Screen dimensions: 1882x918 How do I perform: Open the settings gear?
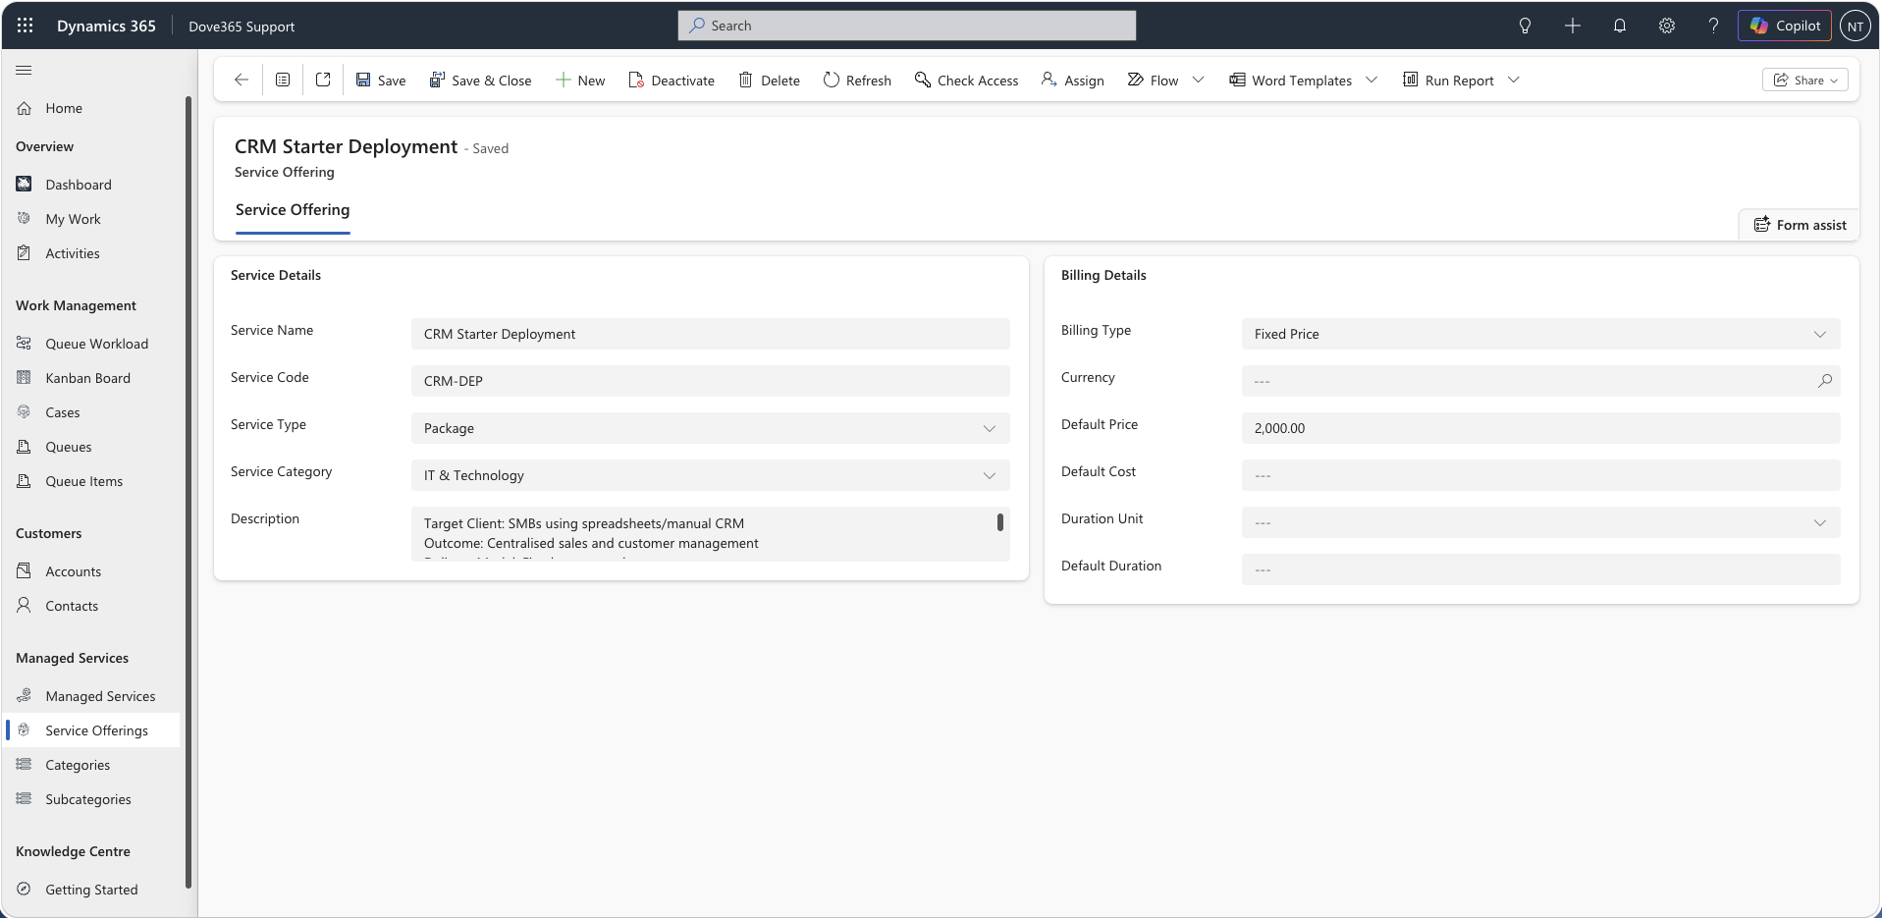coord(1667,26)
